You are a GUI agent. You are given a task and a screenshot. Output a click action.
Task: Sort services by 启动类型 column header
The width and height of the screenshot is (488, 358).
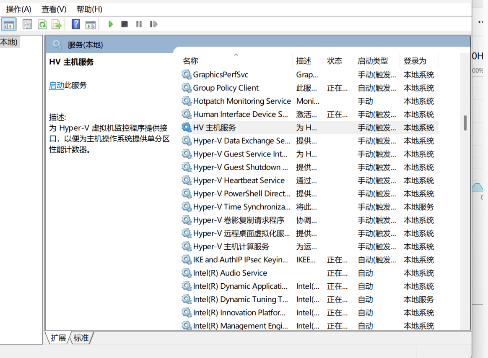[x=372, y=61]
